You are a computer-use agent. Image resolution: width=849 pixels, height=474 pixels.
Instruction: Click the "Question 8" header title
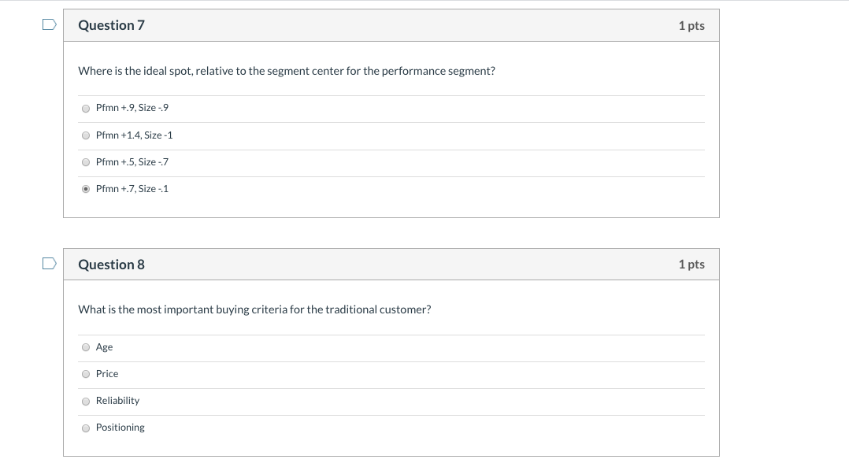pyautogui.click(x=111, y=265)
